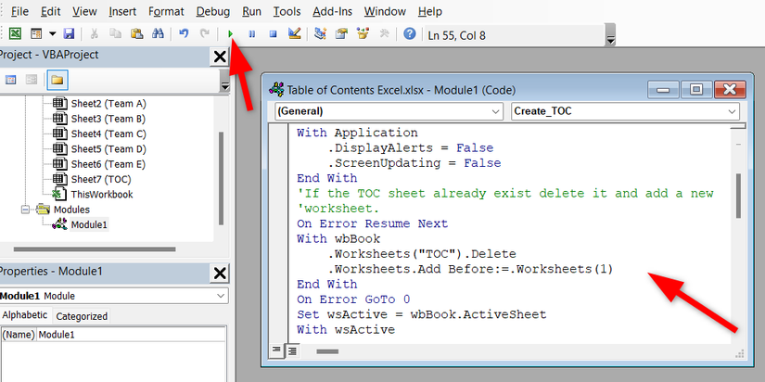Screen dimensions: 765x382
Task: Open VBA Help with the question mark icon
Action: (x=410, y=33)
